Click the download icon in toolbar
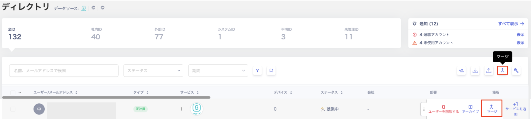Image resolution: width=531 pixels, height=119 pixels. (x=475, y=71)
